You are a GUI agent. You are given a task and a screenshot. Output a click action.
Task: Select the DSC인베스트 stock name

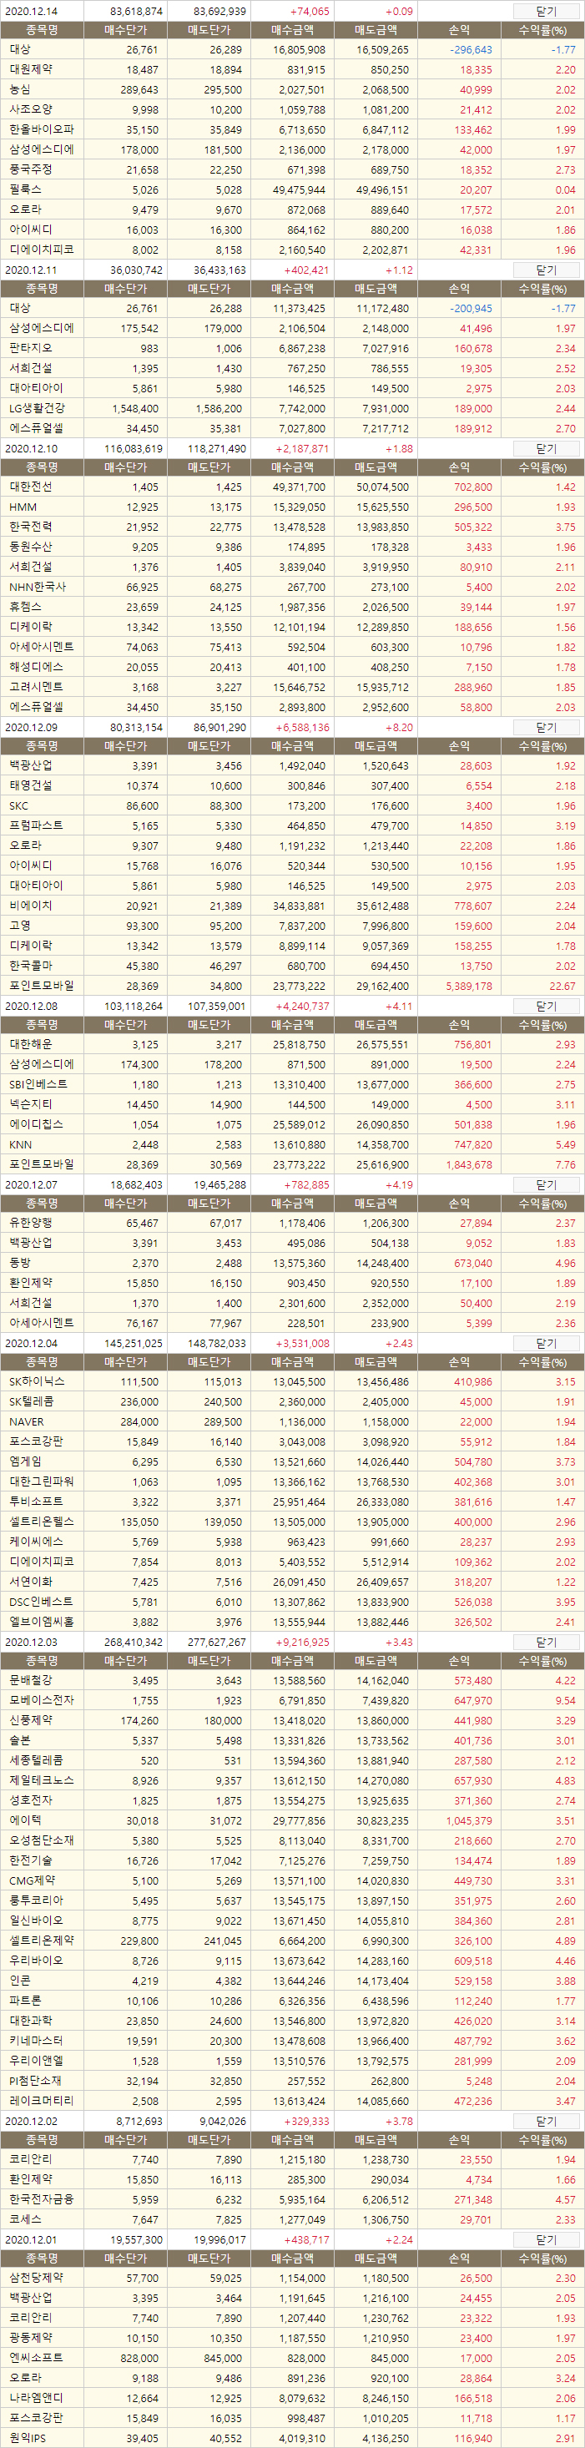[x=39, y=1602]
